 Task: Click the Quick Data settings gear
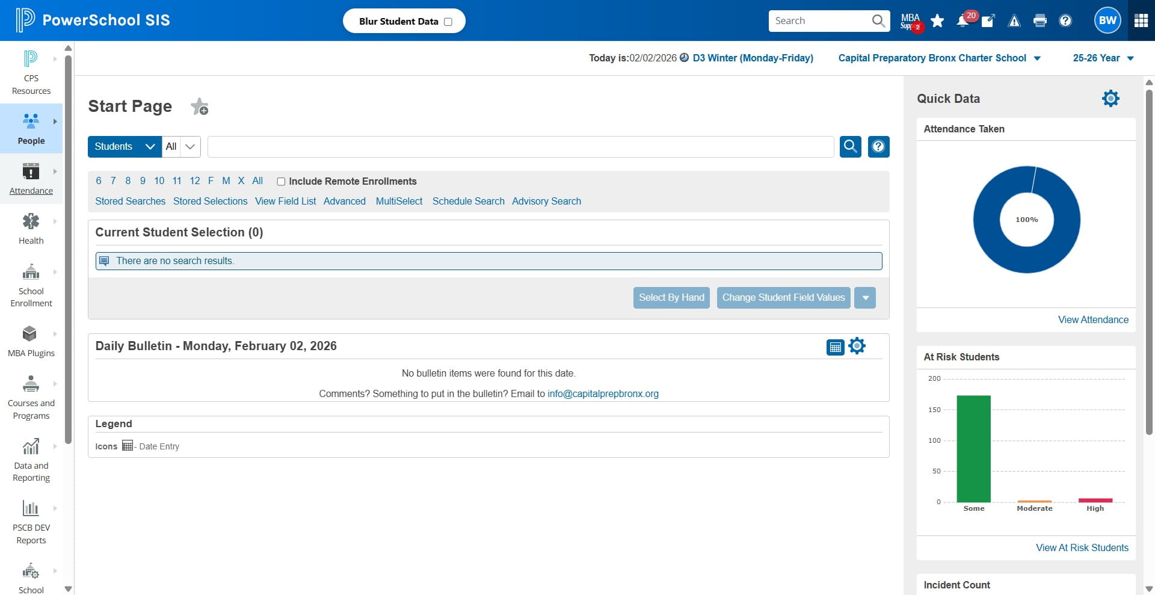(1110, 98)
